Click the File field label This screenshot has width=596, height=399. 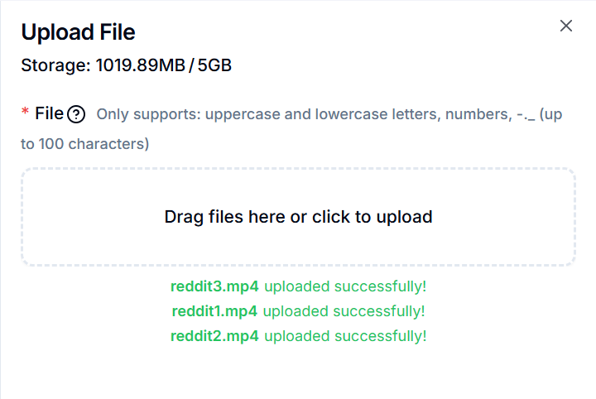point(49,113)
